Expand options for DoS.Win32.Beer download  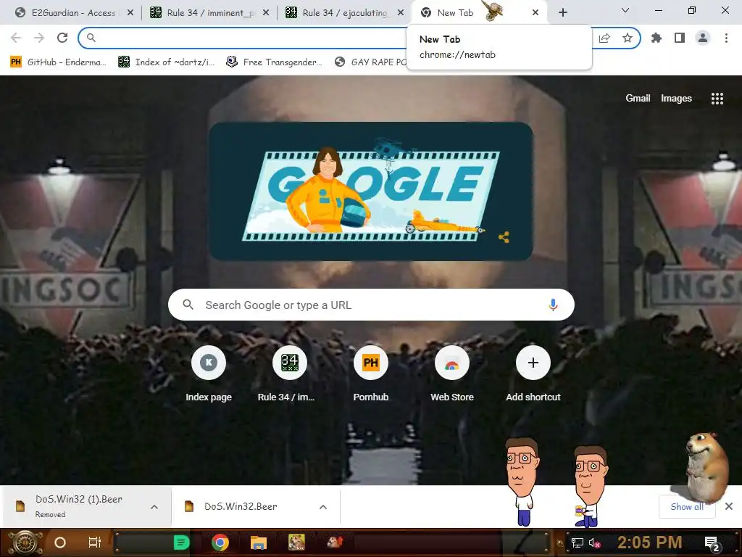pos(323,507)
